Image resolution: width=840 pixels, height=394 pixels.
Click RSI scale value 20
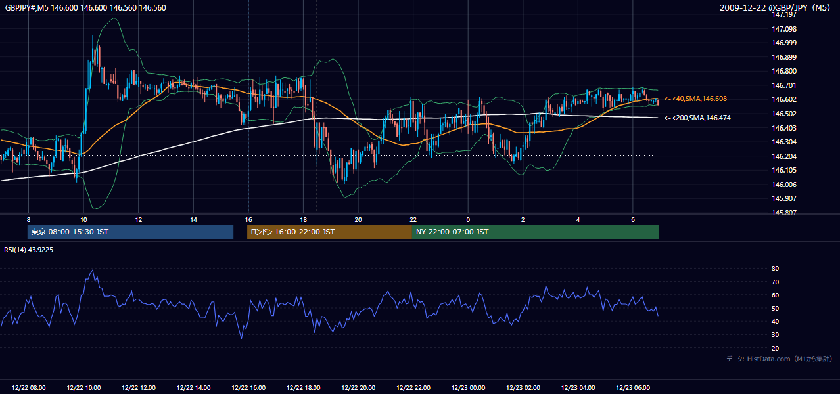(x=776, y=348)
